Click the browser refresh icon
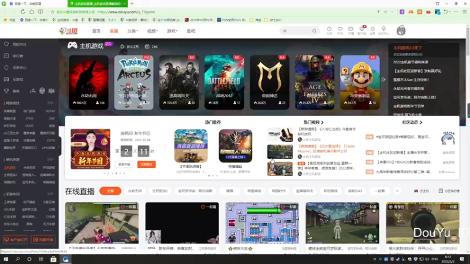The image size is (470, 264). click(x=23, y=12)
